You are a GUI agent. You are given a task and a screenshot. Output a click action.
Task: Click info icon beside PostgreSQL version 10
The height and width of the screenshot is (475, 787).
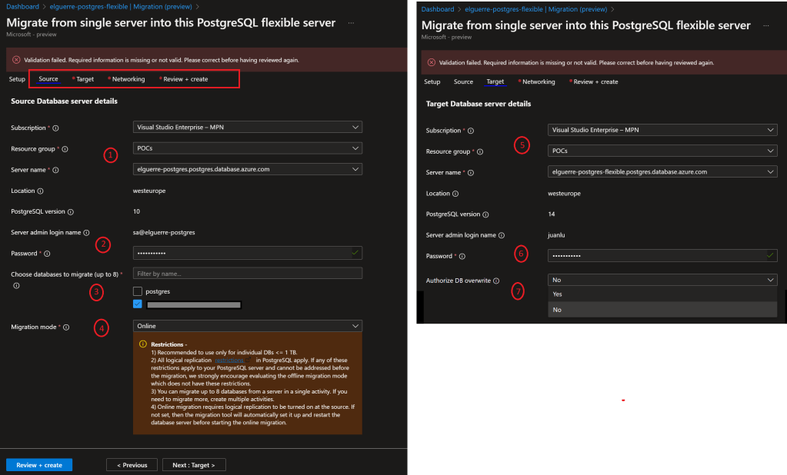pyautogui.click(x=71, y=211)
